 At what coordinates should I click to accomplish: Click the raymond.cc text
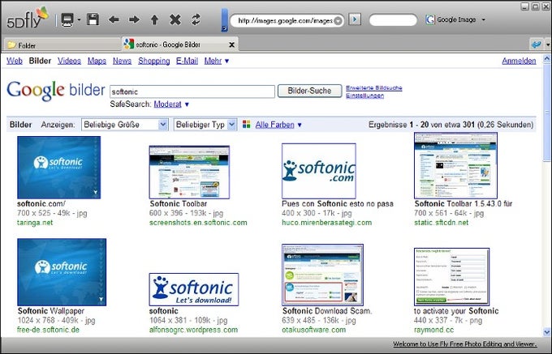[x=434, y=330]
